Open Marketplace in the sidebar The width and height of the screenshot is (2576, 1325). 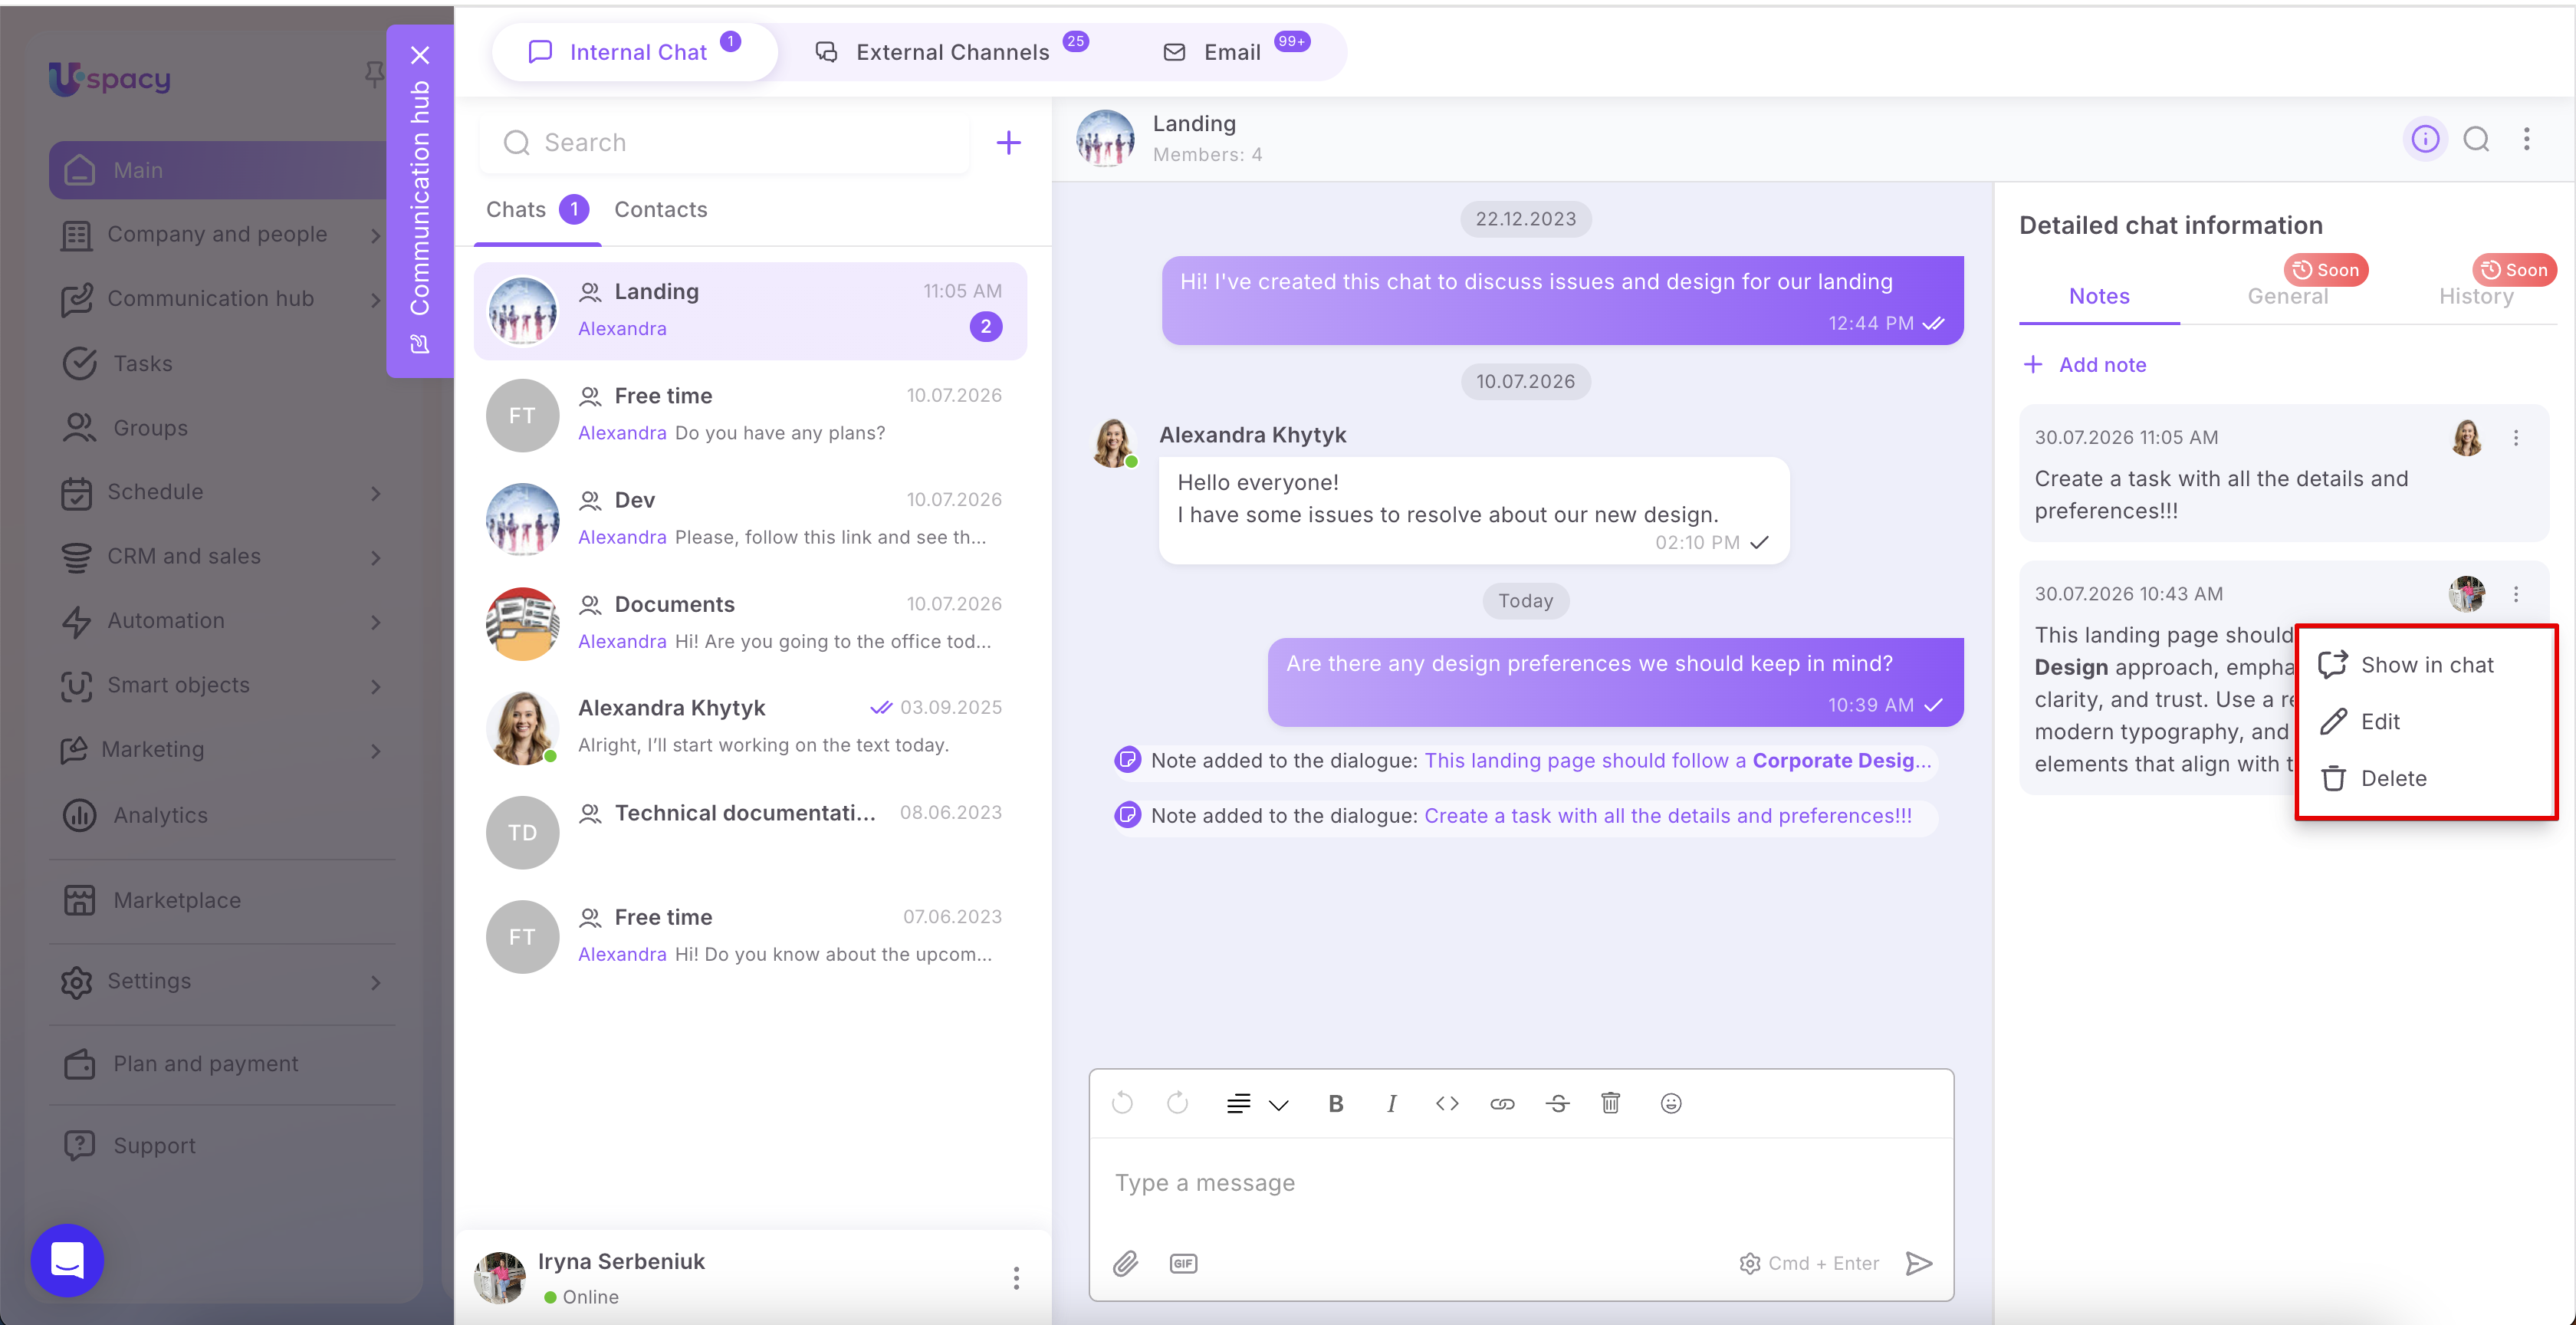pyautogui.click(x=176, y=900)
